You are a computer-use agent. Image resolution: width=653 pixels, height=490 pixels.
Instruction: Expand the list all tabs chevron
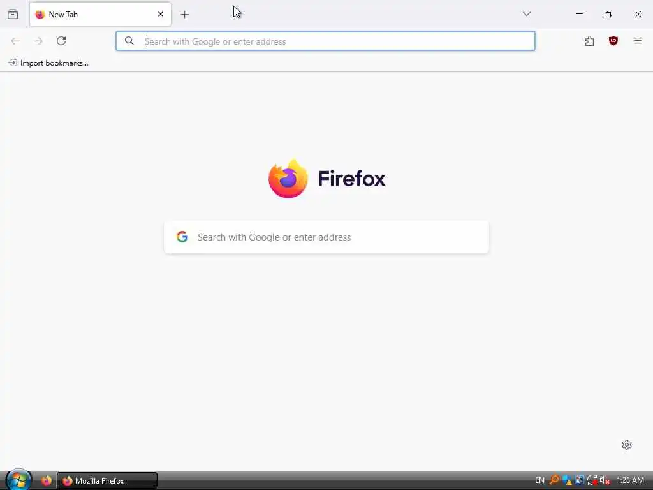527,14
